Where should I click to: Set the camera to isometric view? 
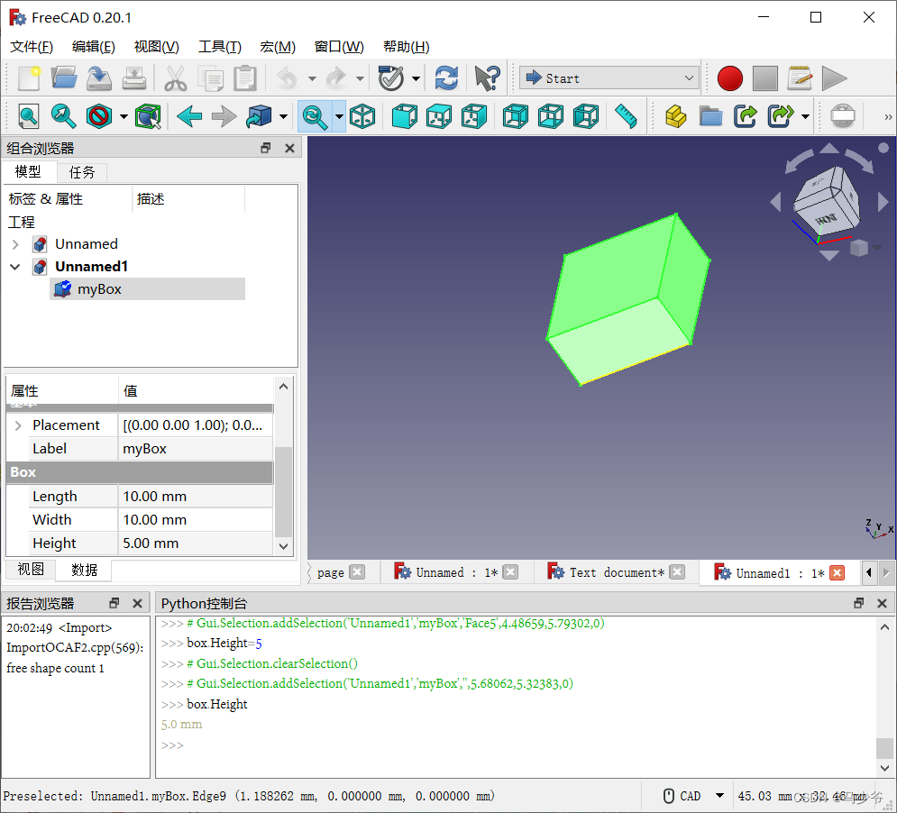click(x=362, y=116)
